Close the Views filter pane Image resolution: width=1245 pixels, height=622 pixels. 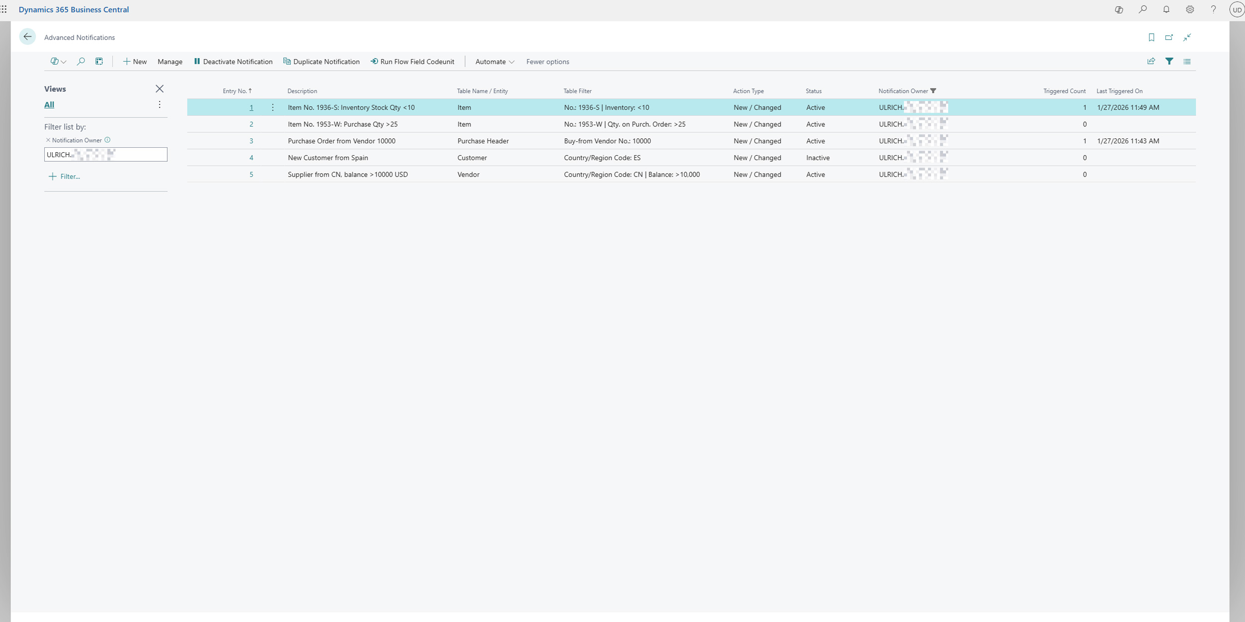[x=159, y=89]
